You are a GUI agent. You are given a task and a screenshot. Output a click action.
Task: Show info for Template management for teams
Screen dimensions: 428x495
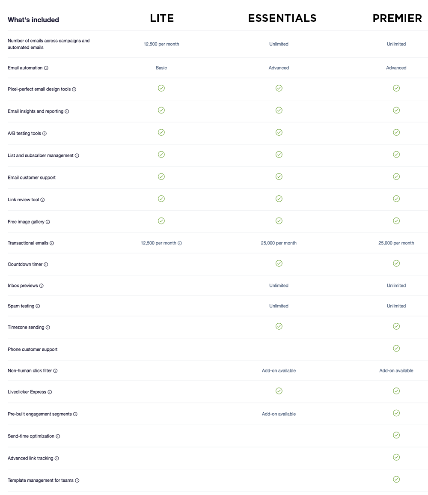77,480
